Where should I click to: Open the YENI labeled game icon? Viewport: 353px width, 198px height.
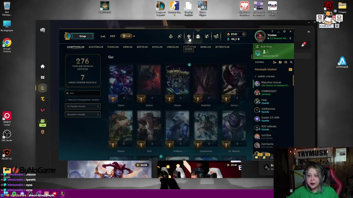click(42, 123)
